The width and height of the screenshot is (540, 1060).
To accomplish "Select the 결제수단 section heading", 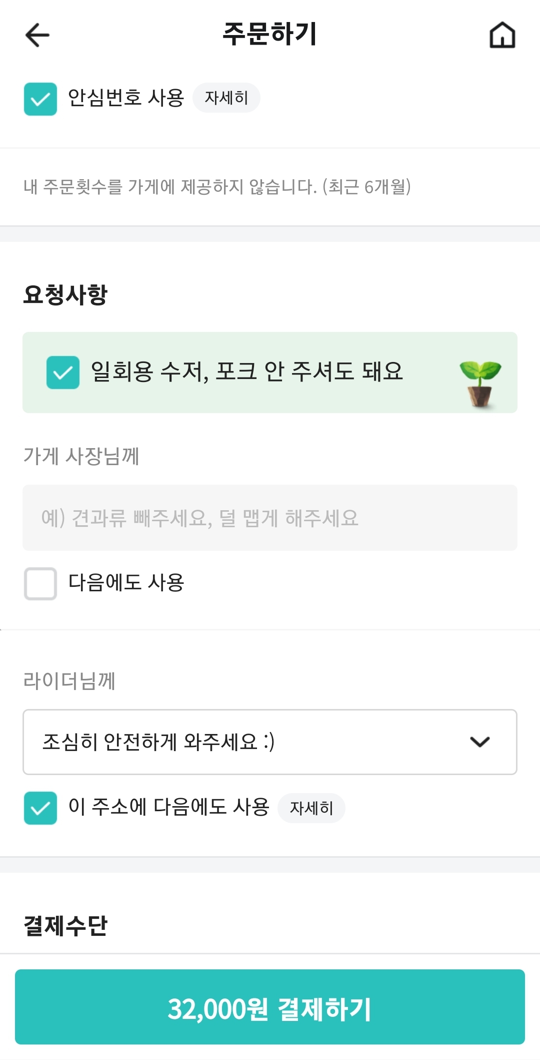I will [x=65, y=925].
